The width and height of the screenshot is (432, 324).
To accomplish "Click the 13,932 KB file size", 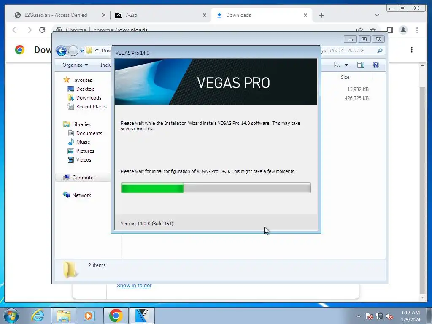I will click(x=358, y=89).
